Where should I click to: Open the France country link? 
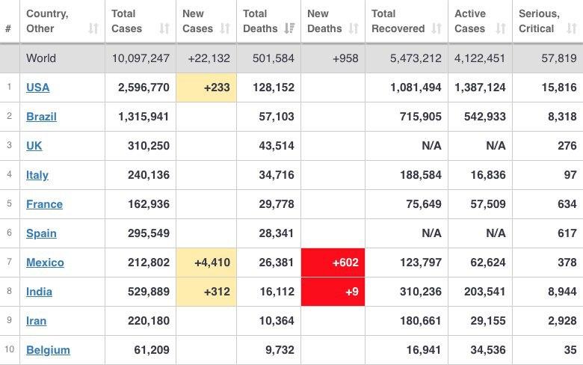[44, 204]
